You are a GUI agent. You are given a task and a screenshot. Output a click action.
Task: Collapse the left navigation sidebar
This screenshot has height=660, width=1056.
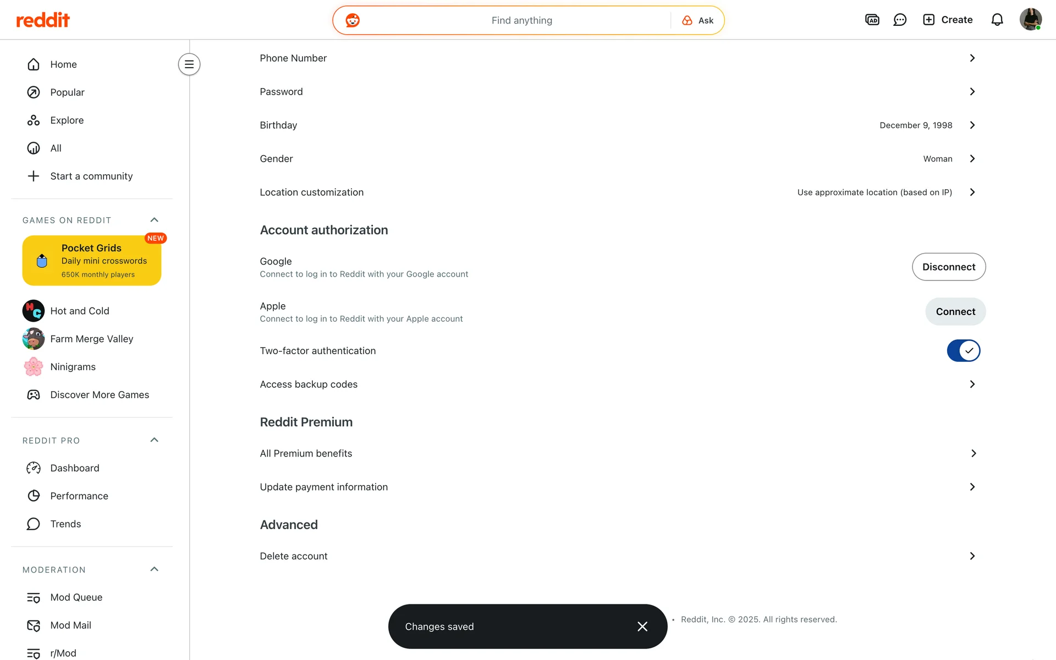[189, 64]
